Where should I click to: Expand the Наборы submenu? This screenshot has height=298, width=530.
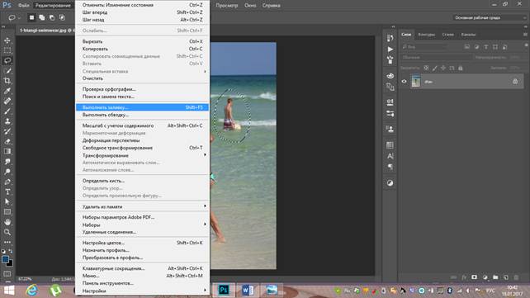[x=142, y=225]
